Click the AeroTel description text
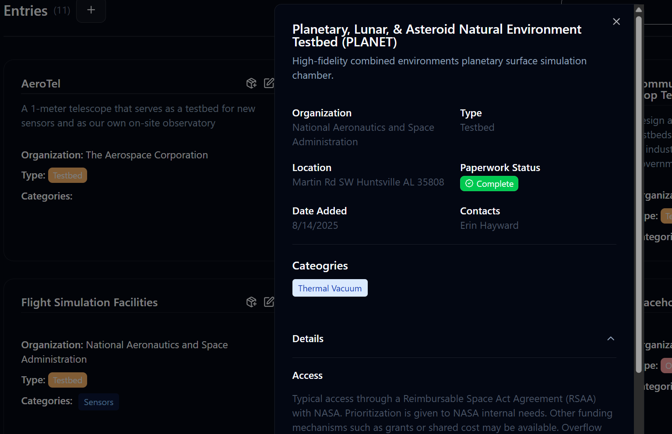 pyautogui.click(x=138, y=116)
